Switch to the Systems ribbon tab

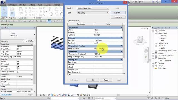pyautogui.click(x=32, y=5)
